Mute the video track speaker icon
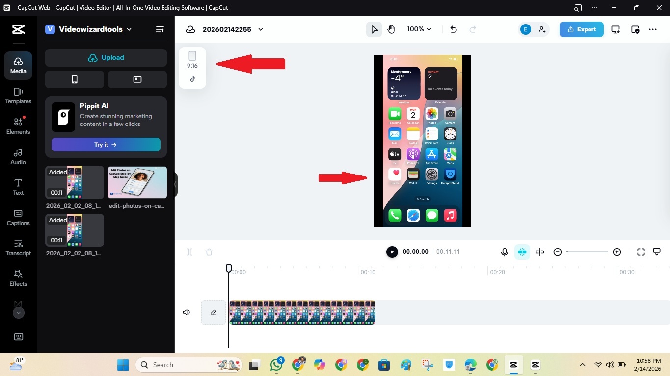This screenshot has height=376, width=670. point(187,312)
